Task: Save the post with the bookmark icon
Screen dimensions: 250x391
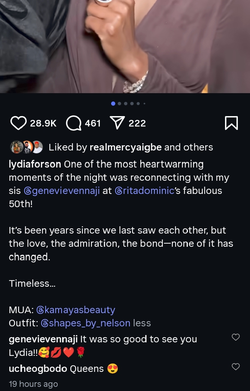Action: click(x=231, y=123)
